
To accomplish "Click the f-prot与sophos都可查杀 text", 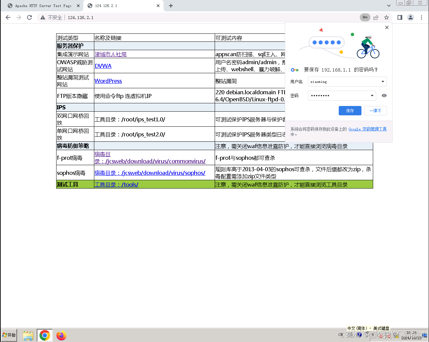I will point(245,158).
